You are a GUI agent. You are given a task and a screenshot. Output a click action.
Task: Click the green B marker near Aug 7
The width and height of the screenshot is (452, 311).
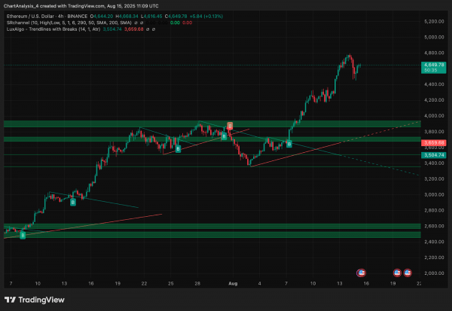point(289,144)
